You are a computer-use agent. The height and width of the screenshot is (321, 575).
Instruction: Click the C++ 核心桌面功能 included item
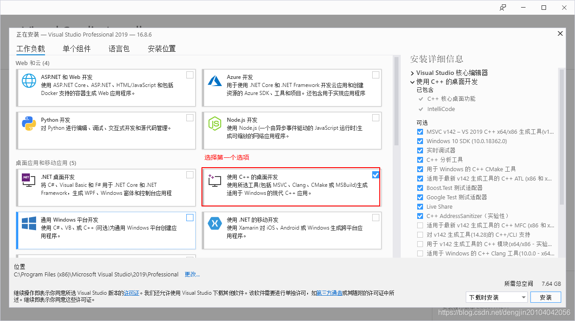[451, 99]
